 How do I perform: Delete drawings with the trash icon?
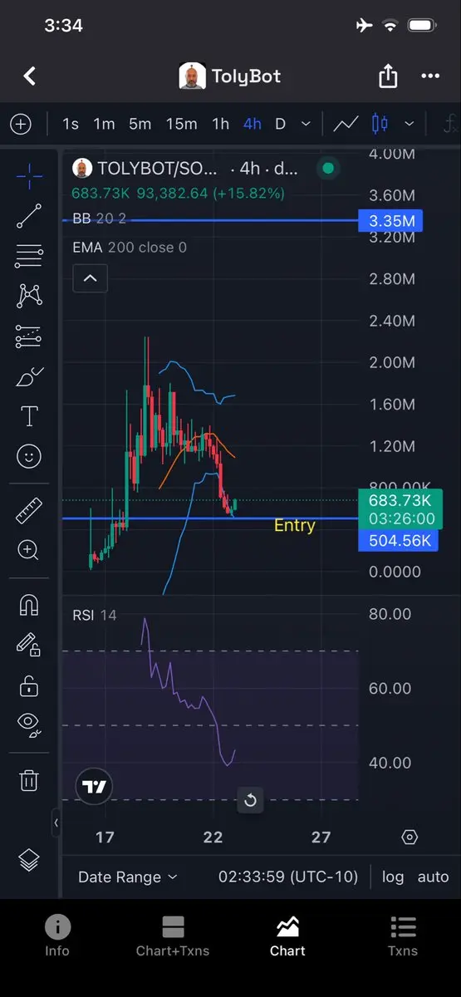coord(29,780)
